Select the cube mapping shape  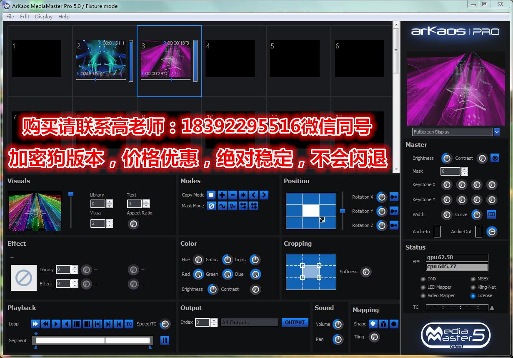point(383,324)
